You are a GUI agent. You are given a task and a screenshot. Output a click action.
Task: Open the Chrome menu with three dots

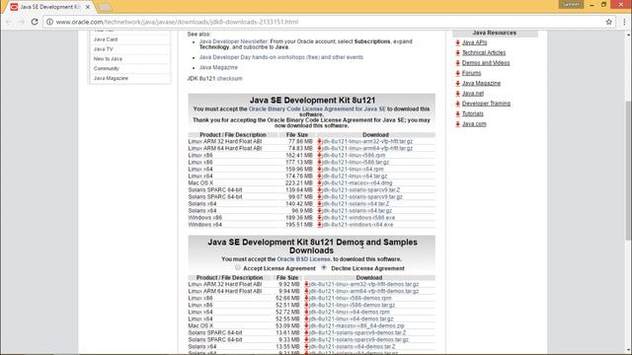tap(624, 22)
